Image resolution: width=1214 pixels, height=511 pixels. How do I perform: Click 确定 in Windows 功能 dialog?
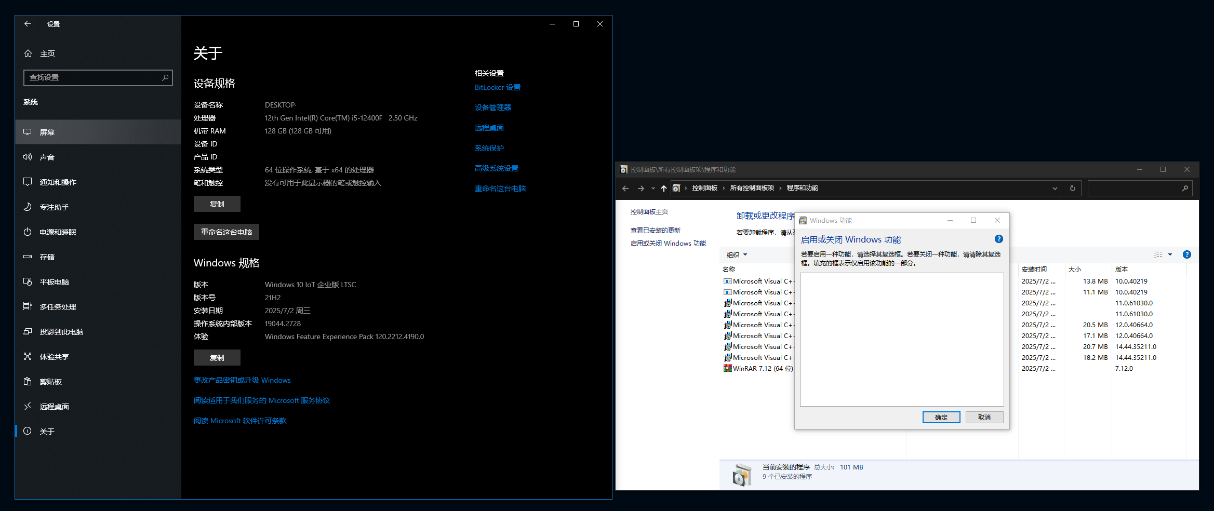coord(941,418)
